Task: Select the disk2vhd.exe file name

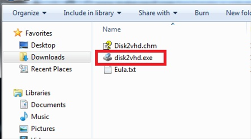Action: point(133,58)
